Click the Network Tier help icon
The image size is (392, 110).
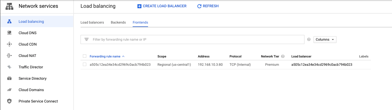[283, 56]
